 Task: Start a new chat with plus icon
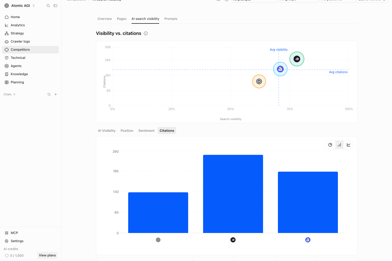[x=56, y=94]
